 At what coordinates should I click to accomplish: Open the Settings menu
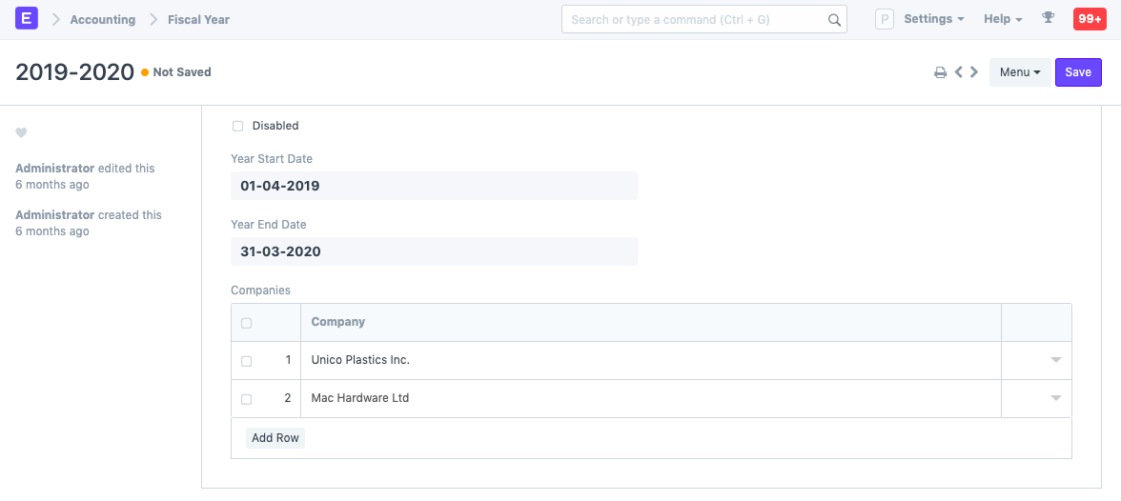click(933, 19)
